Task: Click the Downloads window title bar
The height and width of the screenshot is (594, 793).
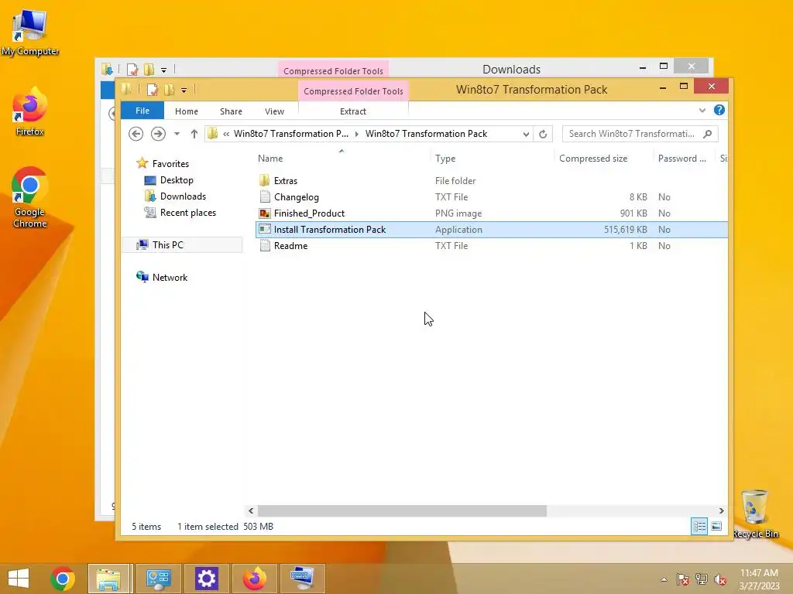Action: click(x=511, y=69)
